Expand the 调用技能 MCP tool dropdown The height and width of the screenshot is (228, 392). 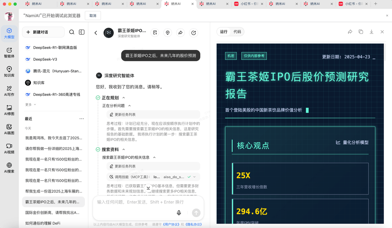click(x=194, y=177)
